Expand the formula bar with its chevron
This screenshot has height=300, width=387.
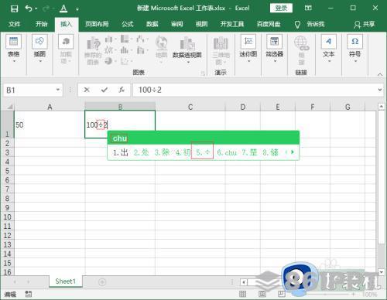tap(380, 90)
